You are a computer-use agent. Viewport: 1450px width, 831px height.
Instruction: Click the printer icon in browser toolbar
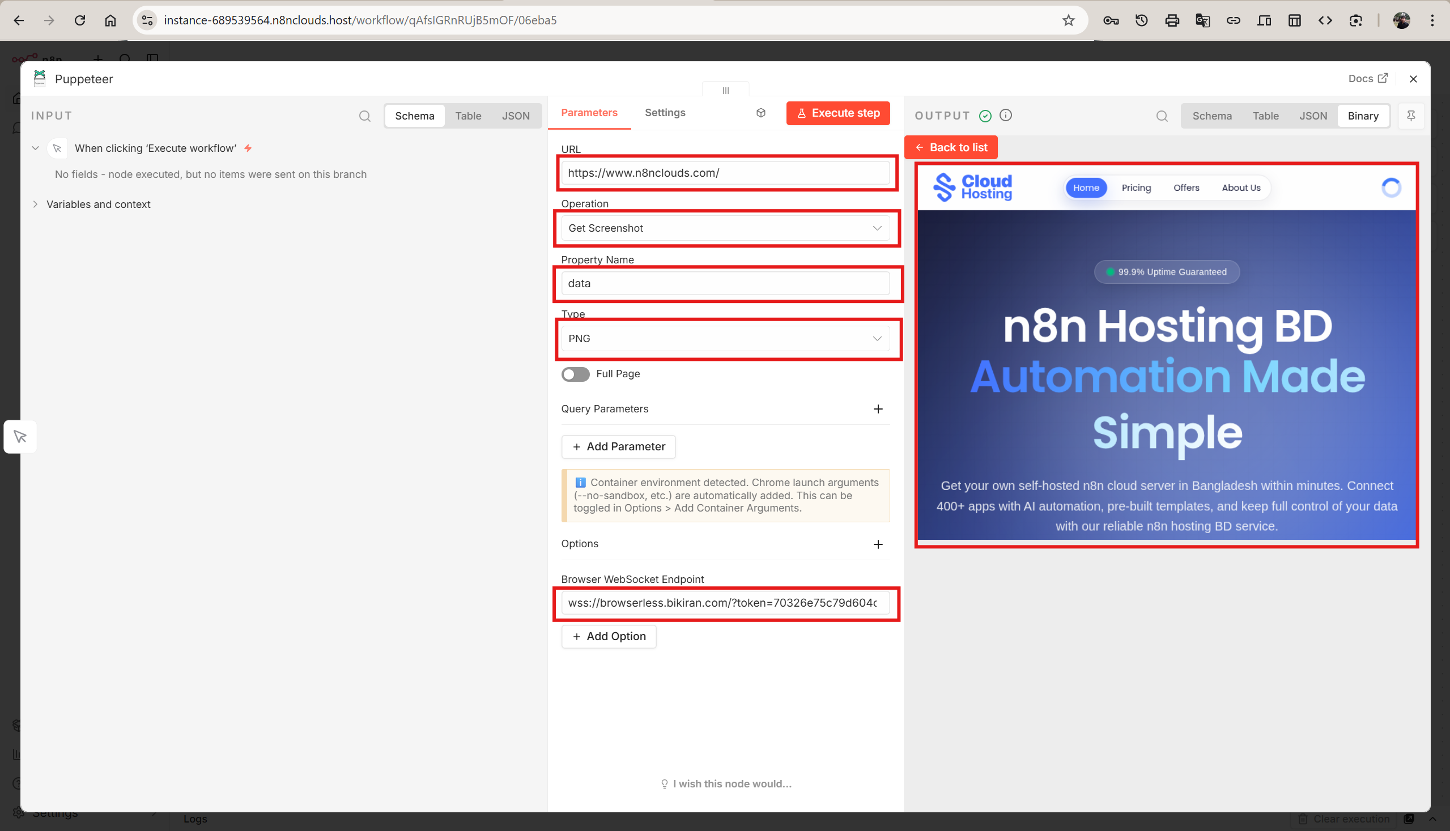click(x=1172, y=20)
